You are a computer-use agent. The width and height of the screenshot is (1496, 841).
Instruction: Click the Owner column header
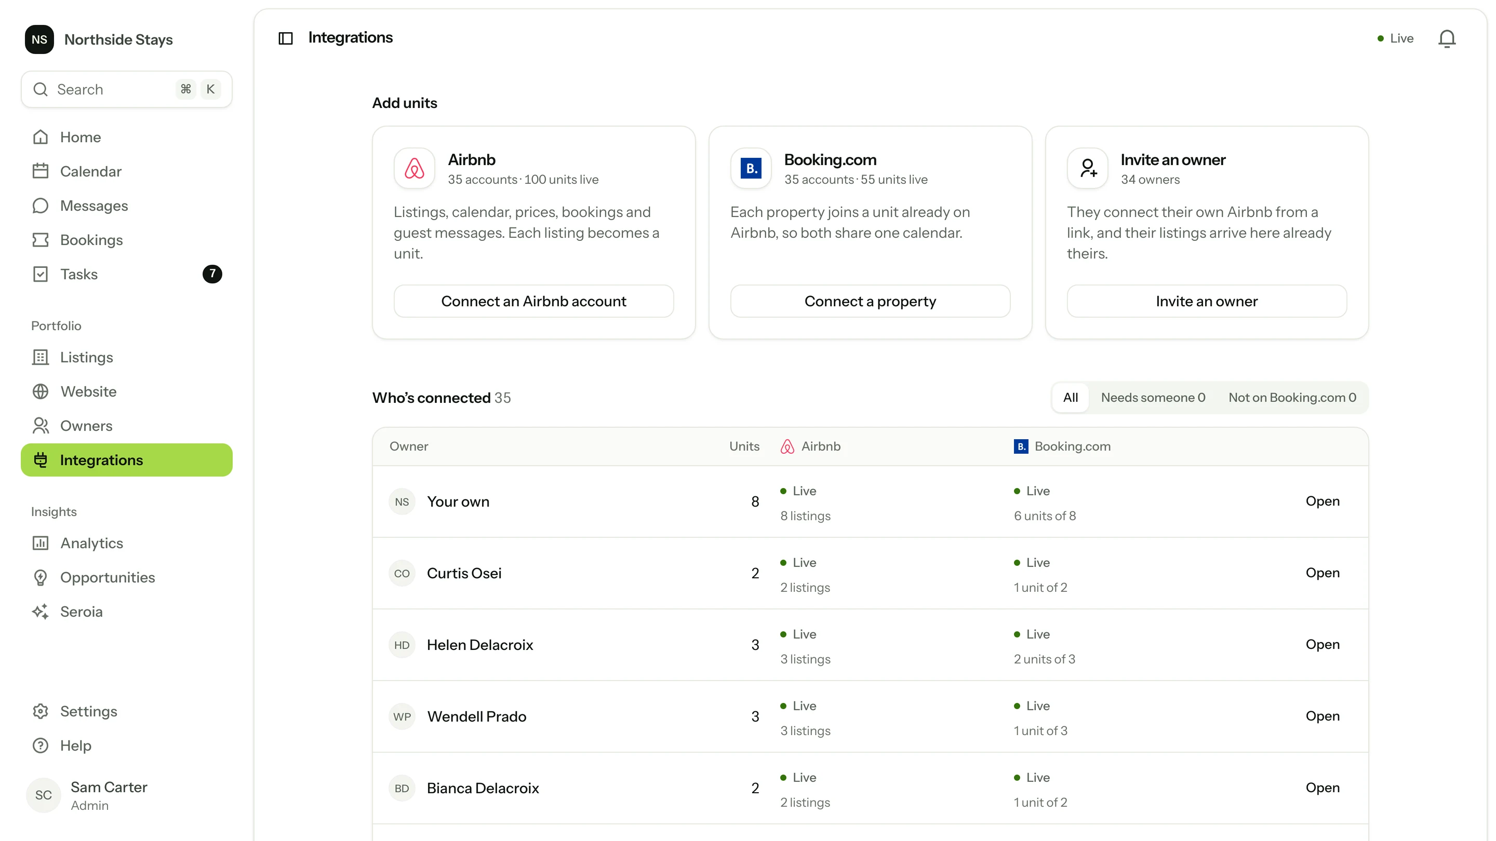click(409, 446)
